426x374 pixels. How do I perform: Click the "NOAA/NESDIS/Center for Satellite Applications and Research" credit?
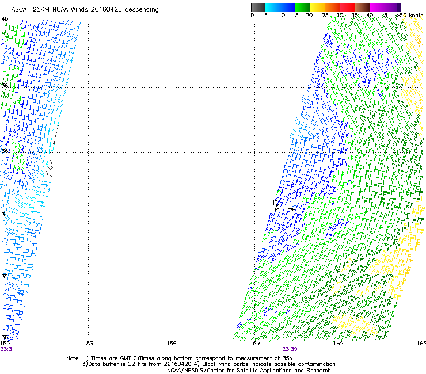point(249,371)
